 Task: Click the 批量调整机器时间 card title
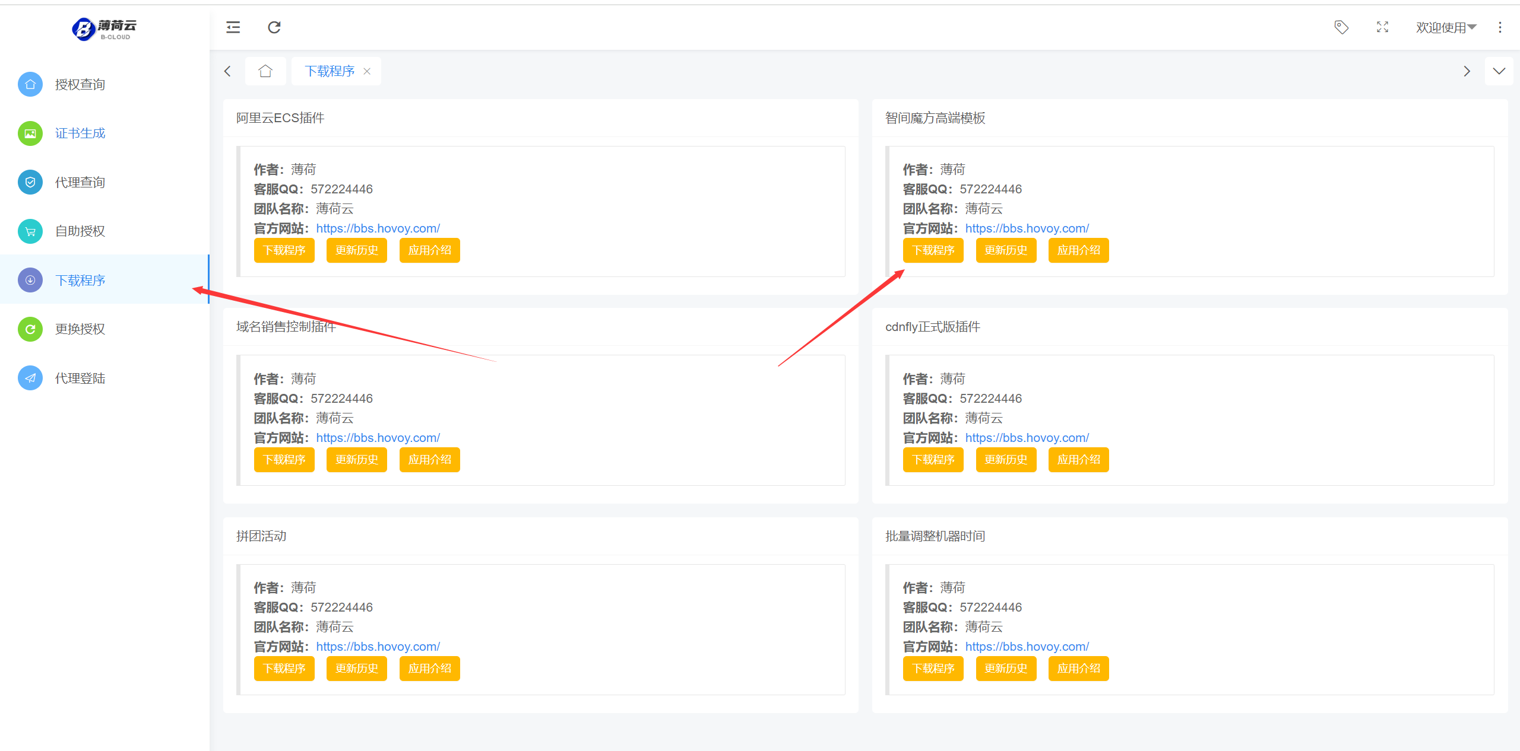pyautogui.click(x=935, y=536)
